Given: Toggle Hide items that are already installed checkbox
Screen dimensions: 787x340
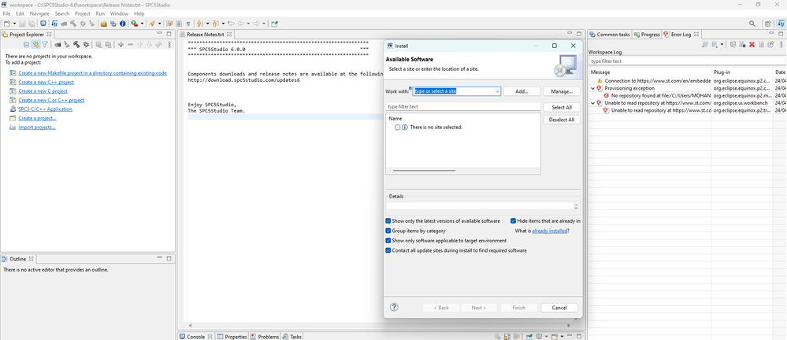Looking at the screenshot, I should coord(514,220).
